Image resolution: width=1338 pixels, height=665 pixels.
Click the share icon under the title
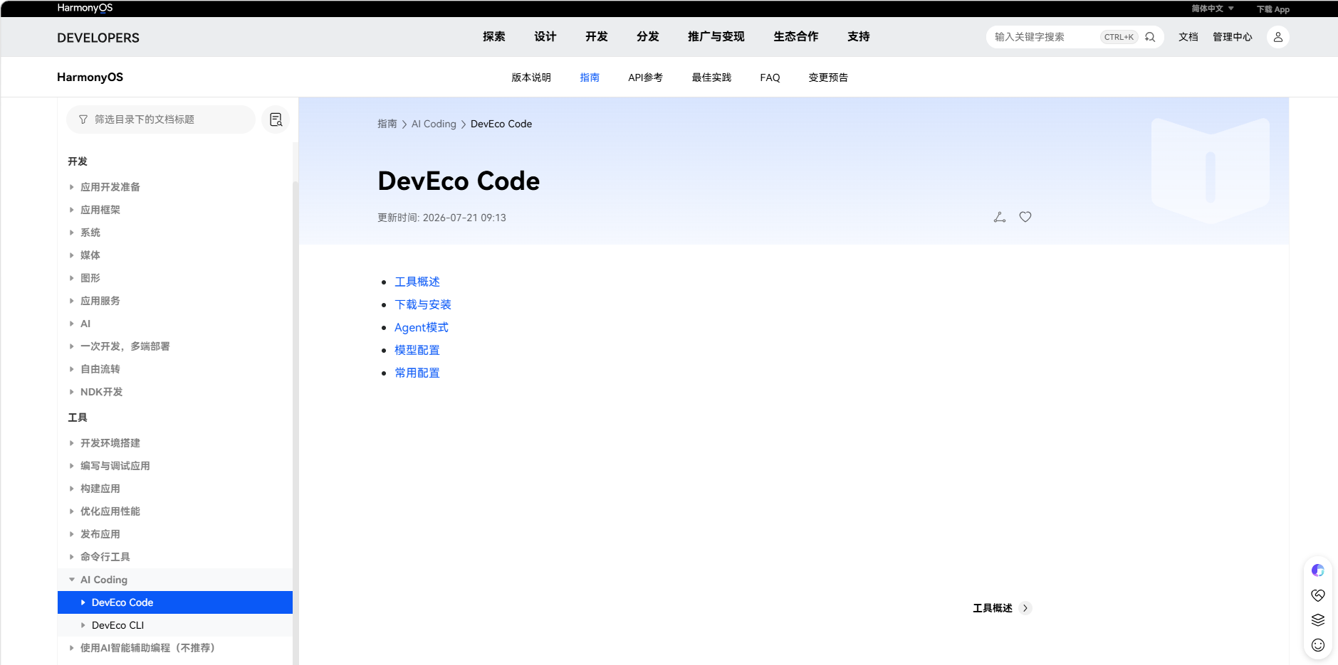(x=1000, y=217)
